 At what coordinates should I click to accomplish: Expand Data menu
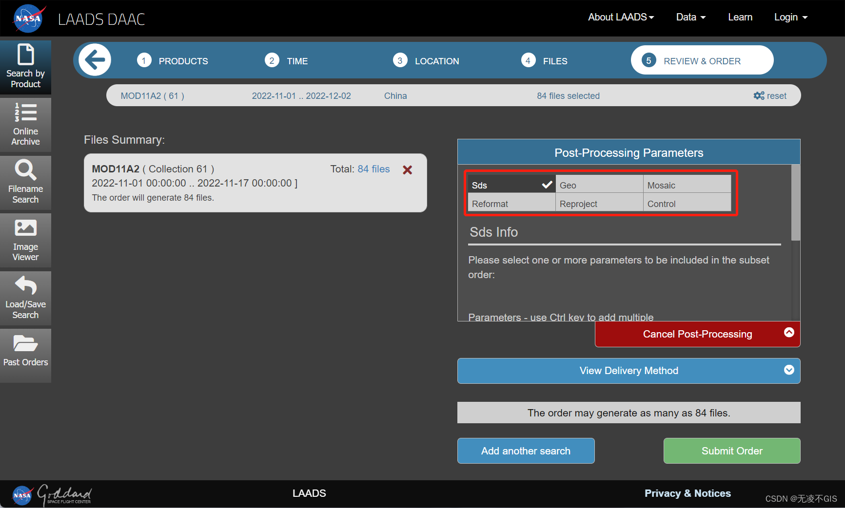click(x=690, y=17)
